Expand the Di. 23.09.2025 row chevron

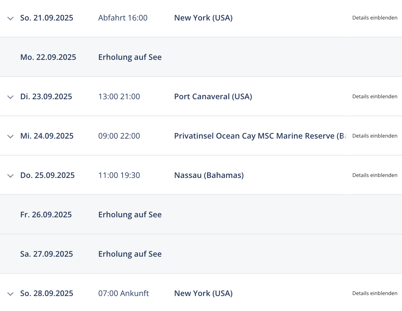coord(10,97)
